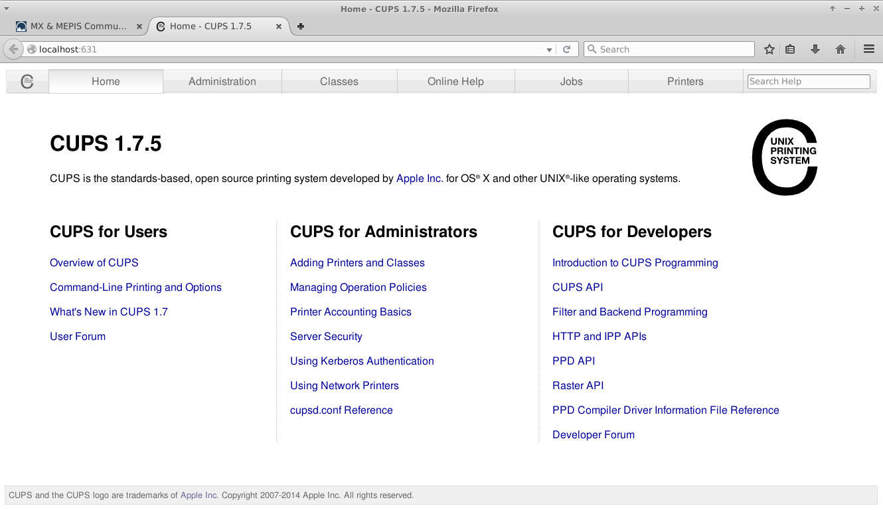Click the CUPS for Users heading
883x510 pixels.
109,232
